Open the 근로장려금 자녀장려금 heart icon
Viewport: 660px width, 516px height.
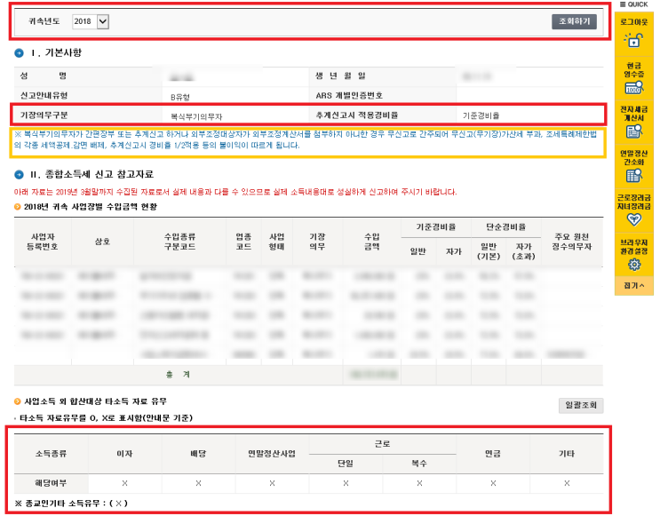[x=634, y=219]
